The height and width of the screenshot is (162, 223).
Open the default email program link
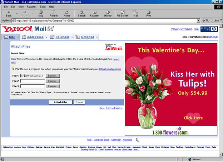(x=110, y=69)
